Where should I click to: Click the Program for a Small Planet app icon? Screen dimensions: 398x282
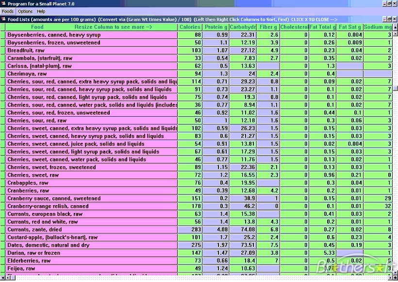[3, 3]
